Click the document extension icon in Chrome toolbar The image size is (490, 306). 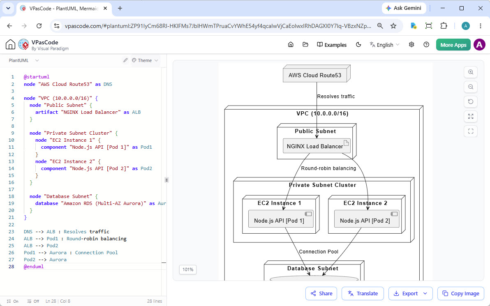click(414, 26)
